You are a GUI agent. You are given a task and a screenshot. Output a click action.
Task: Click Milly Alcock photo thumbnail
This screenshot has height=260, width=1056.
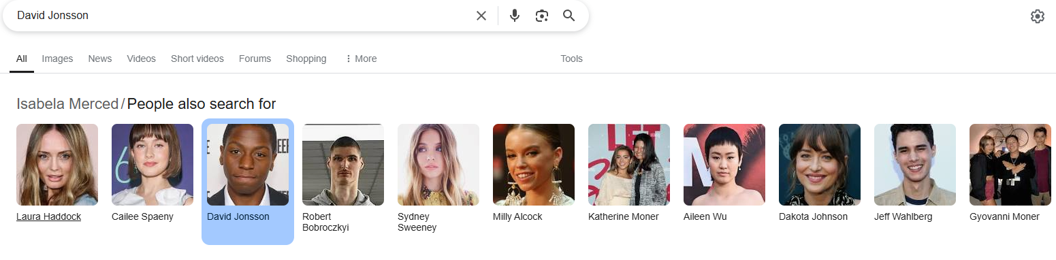[534, 165]
